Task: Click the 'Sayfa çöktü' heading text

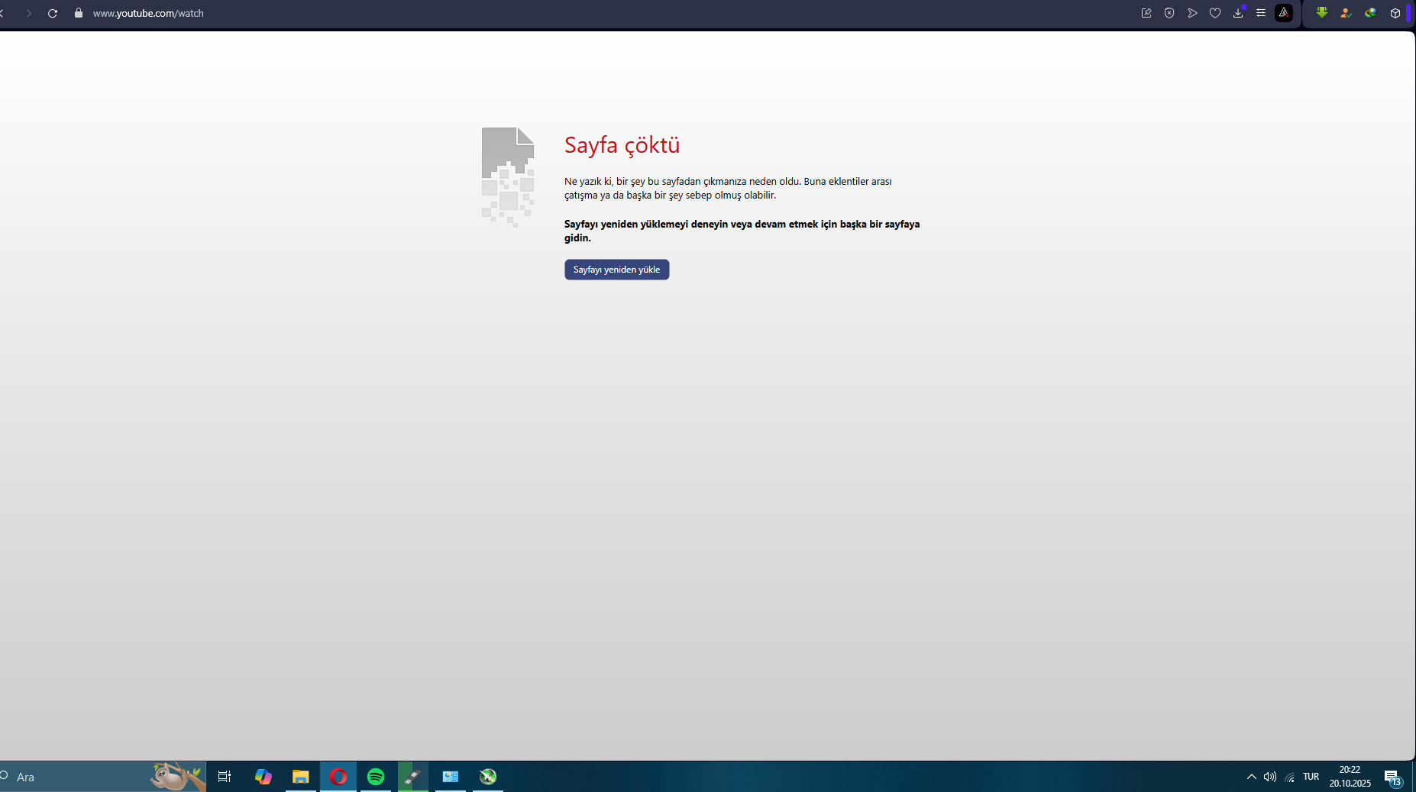Action: [622, 145]
